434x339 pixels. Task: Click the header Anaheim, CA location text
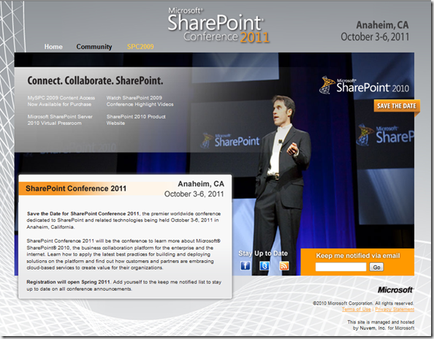point(382,25)
